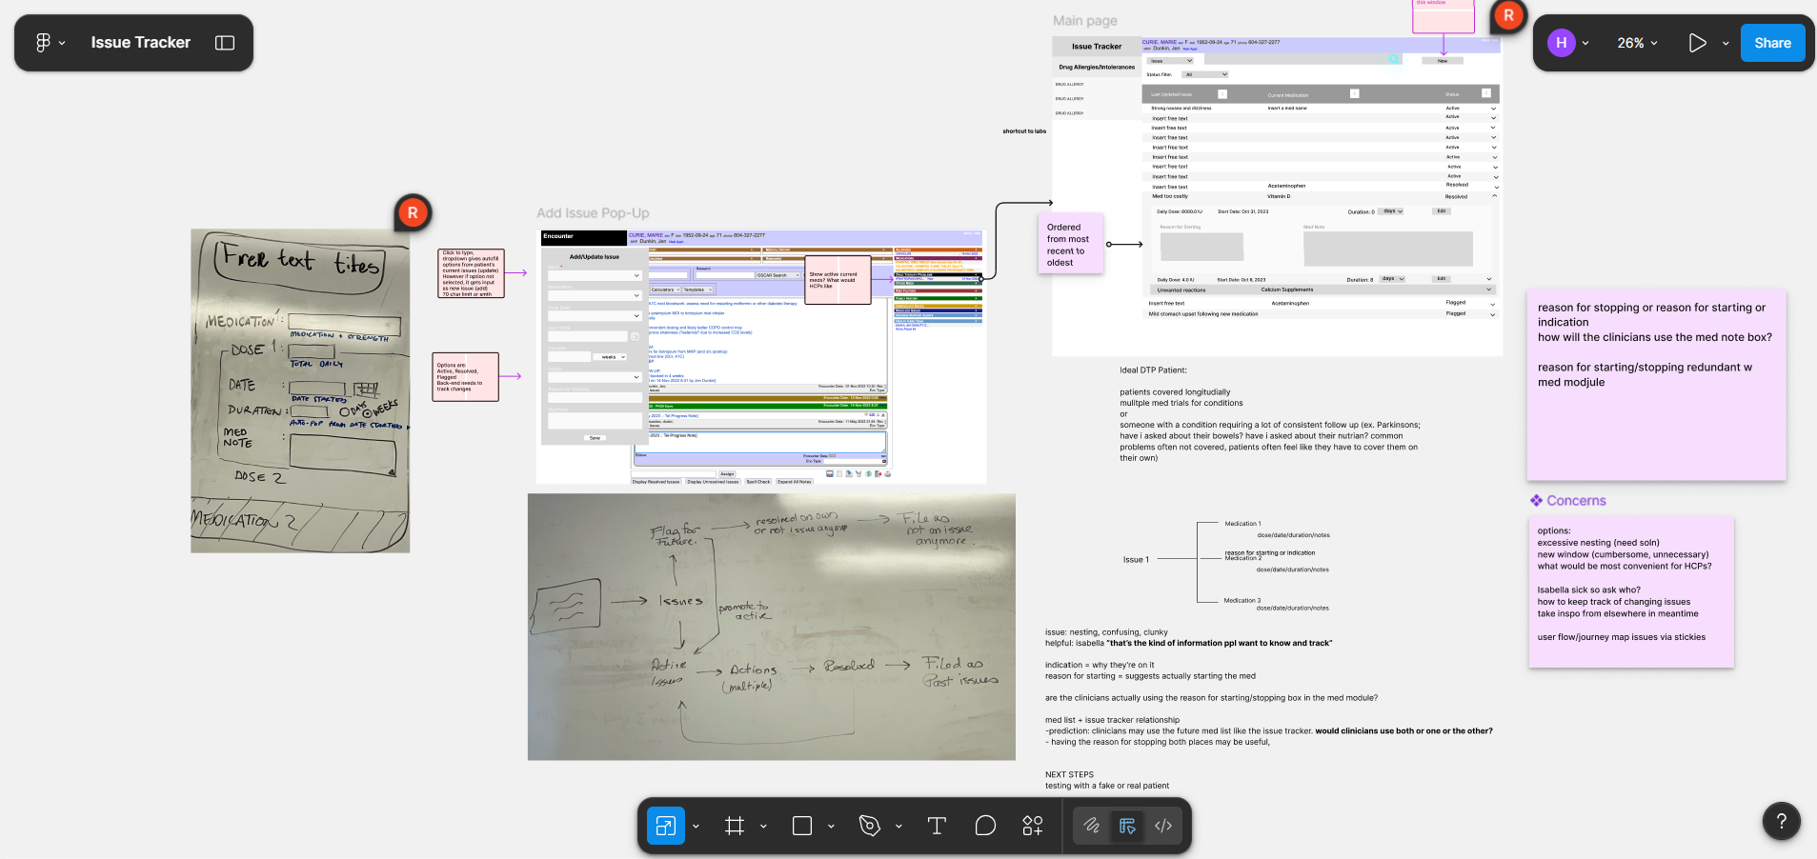Image resolution: width=1817 pixels, height=859 pixels.
Task: Open the 26% zoom level dropdown
Action: [1637, 43]
